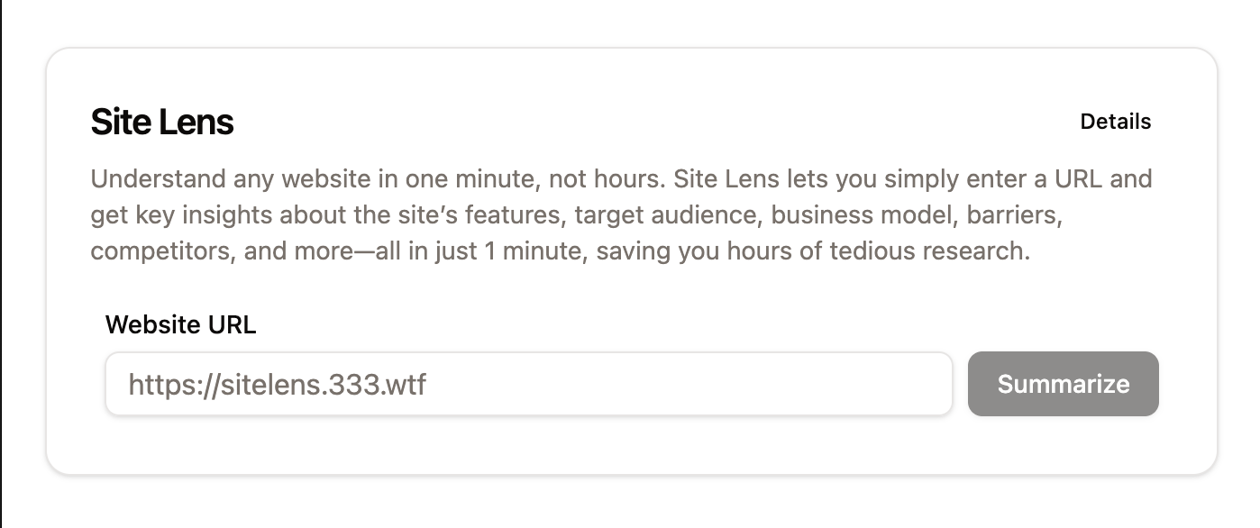Open the Details link
The image size is (1260, 528).
(1115, 122)
